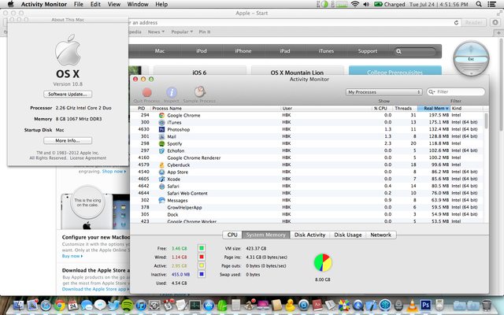Image resolution: width=504 pixels, height=315 pixels.
Task: Open the License Agreement link
Action: coord(87,157)
